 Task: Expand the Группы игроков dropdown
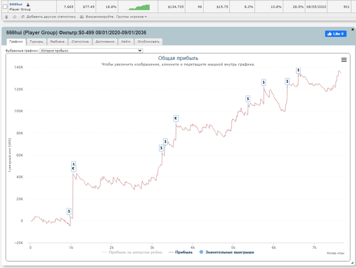tap(131, 17)
